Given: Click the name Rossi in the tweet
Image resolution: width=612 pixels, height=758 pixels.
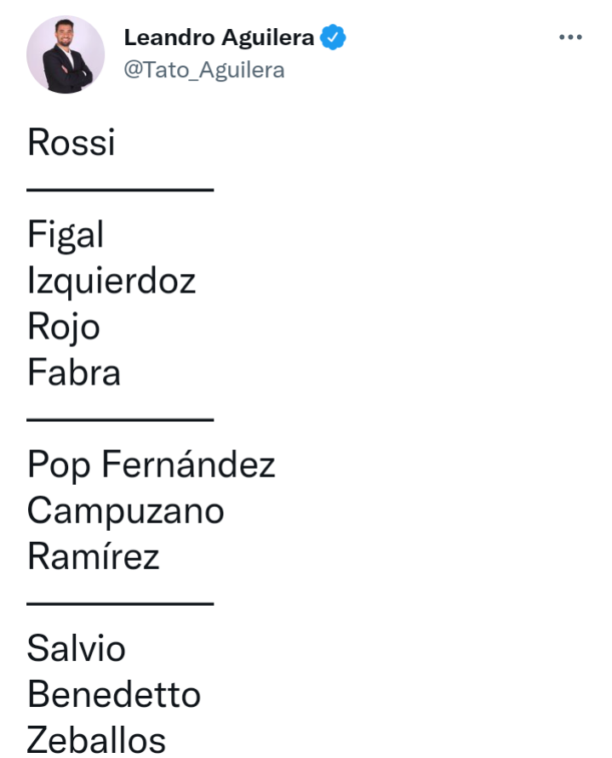Looking at the screenshot, I should click(71, 142).
